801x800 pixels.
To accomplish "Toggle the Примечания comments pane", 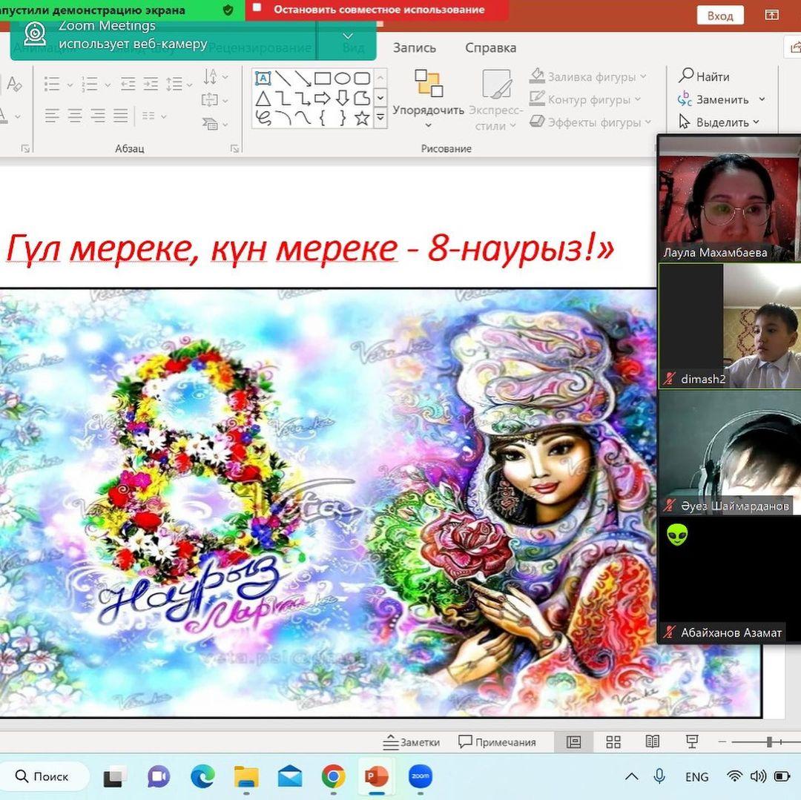I will point(497,742).
